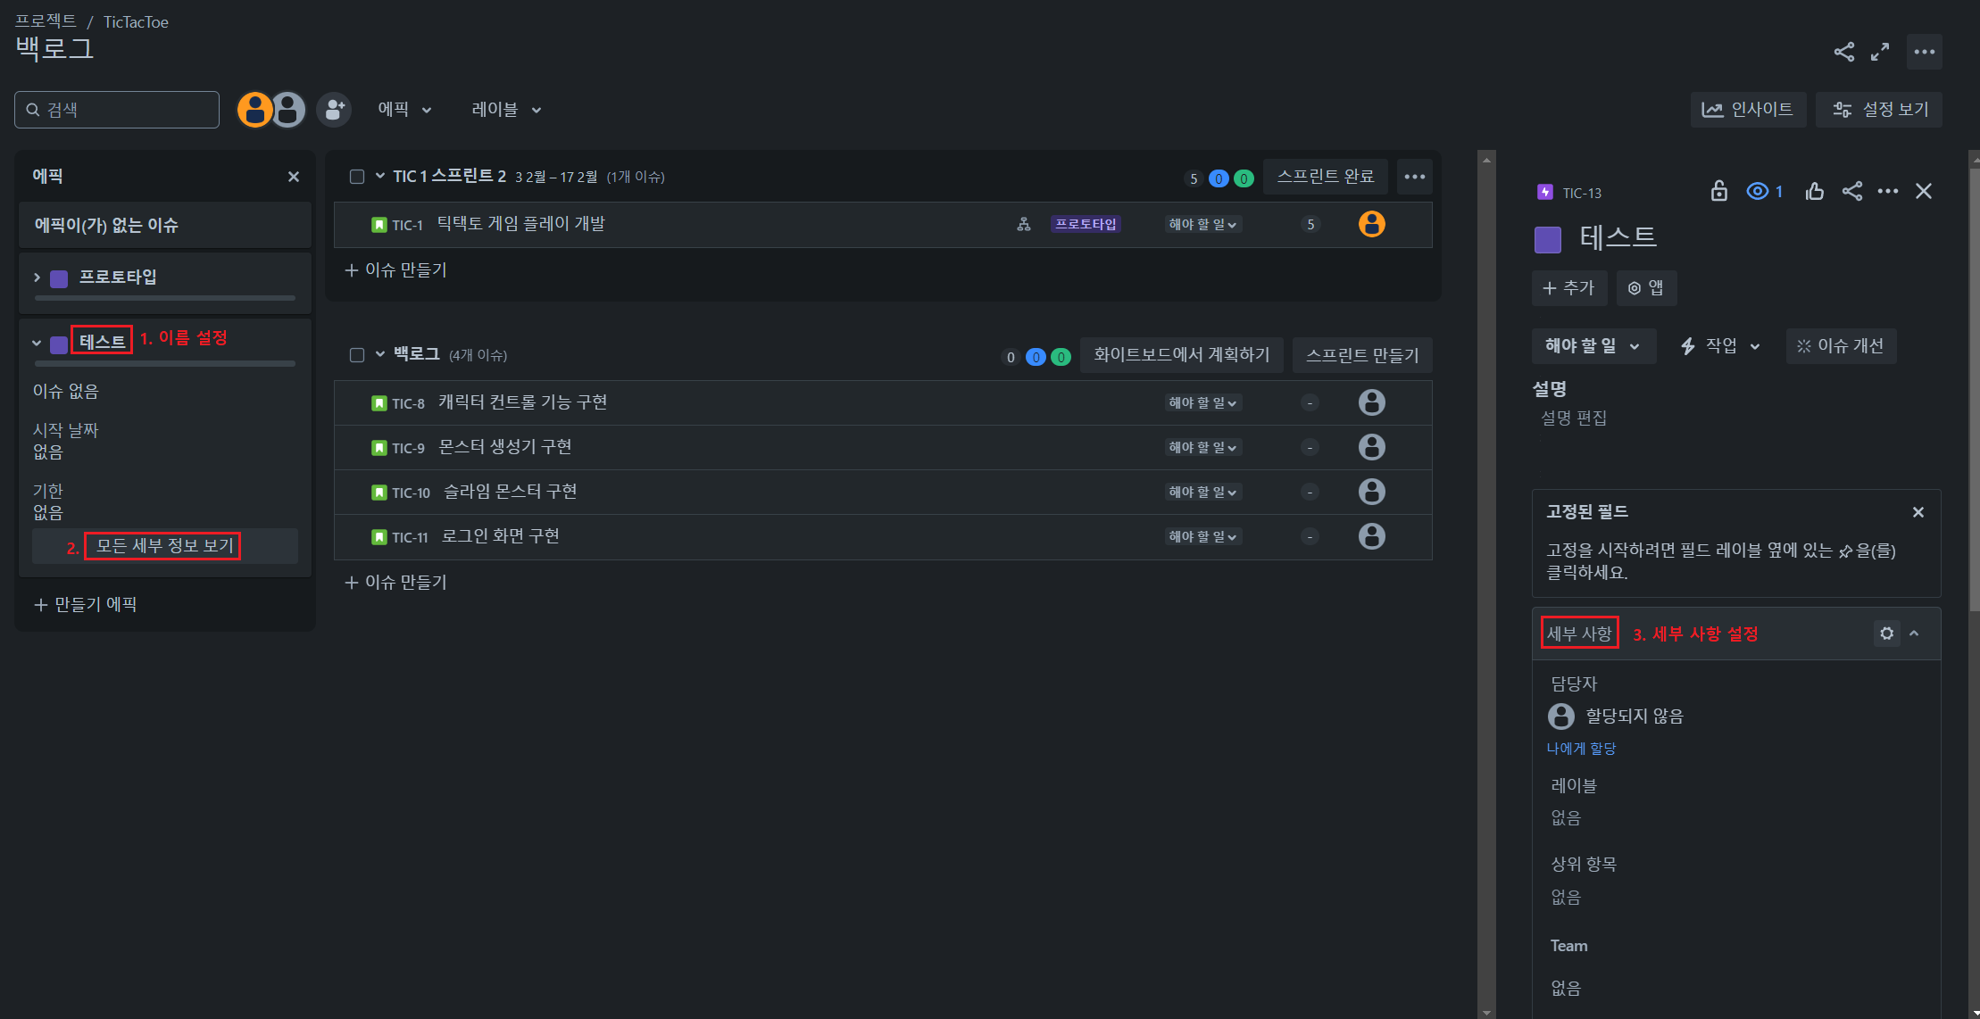Toggle the watch eye icon on TIC-13
Screen dimensions: 1980x1019
1758,191
